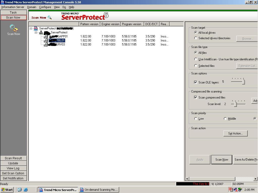Open the Configure menu
The width and height of the screenshot is (258, 193).
45,7
